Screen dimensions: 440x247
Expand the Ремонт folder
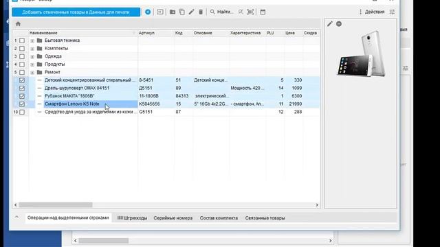pos(32,73)
